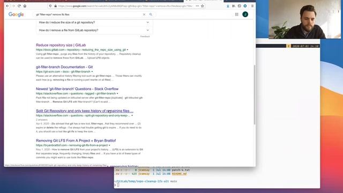Open 'git-filter-branch Documentation - Git' result

(x=64, y=67)
